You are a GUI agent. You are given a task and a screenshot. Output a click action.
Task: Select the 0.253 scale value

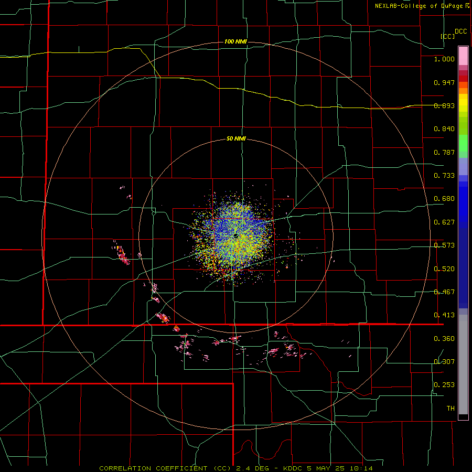(444, 385)
